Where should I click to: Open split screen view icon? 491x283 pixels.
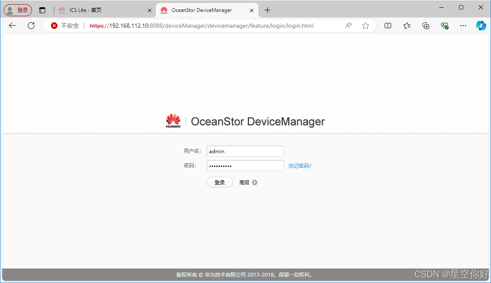[388, 26]
